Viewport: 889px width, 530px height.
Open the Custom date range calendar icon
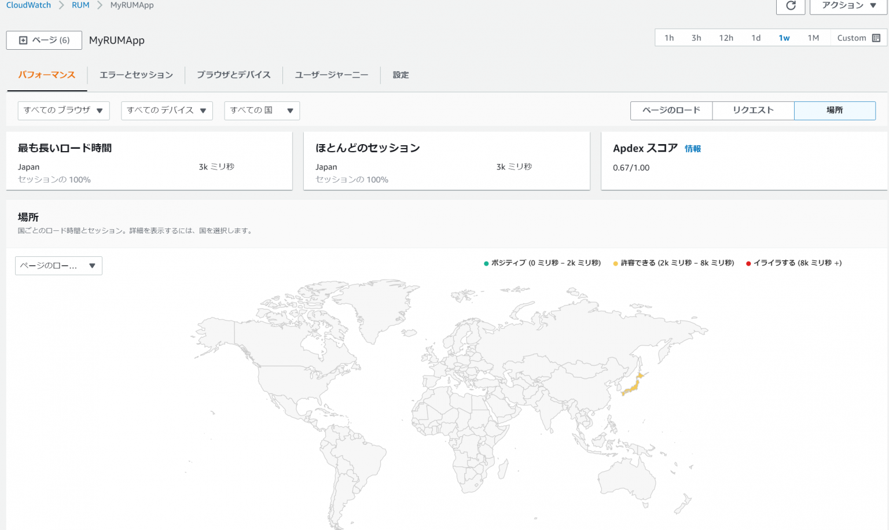tap(877, 38)
